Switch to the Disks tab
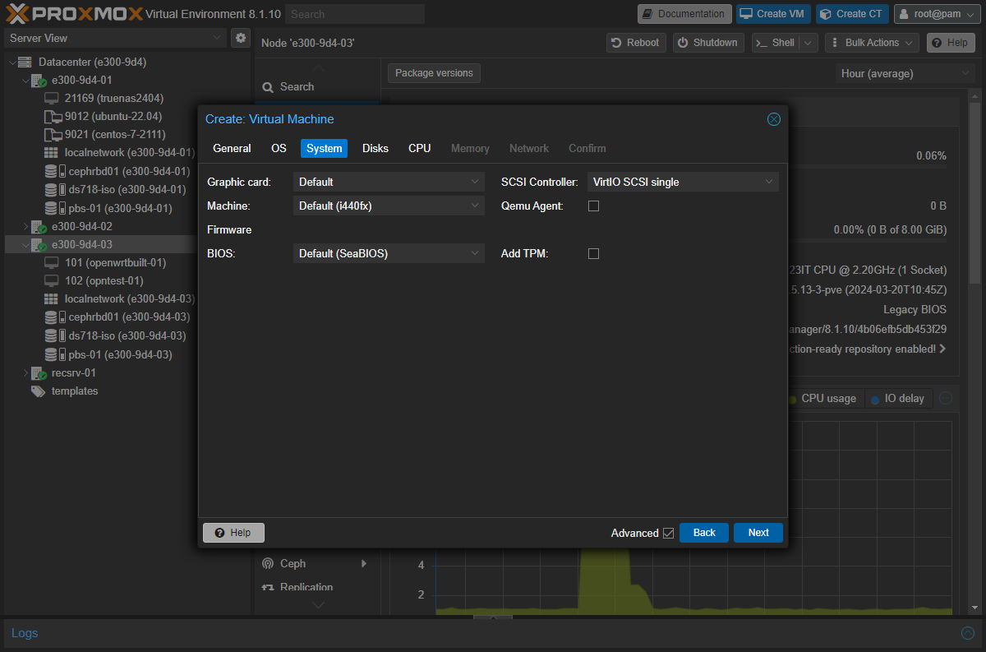Image resolution: width=986 pixels, height=652 pixels. [376, 148]
